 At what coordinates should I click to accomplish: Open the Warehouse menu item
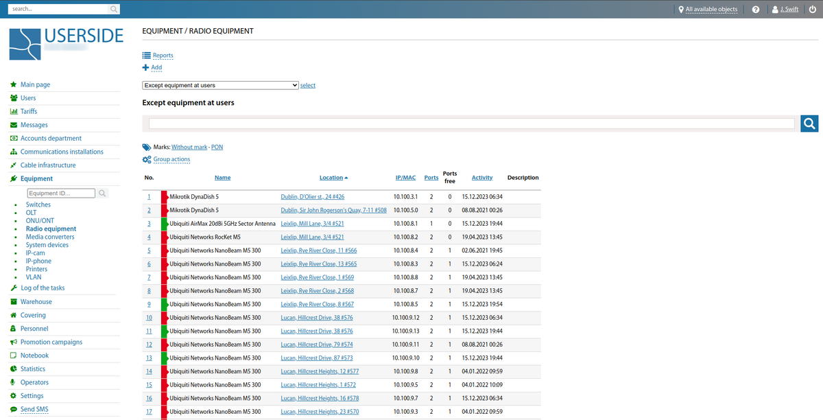click(x=36, y=302)
